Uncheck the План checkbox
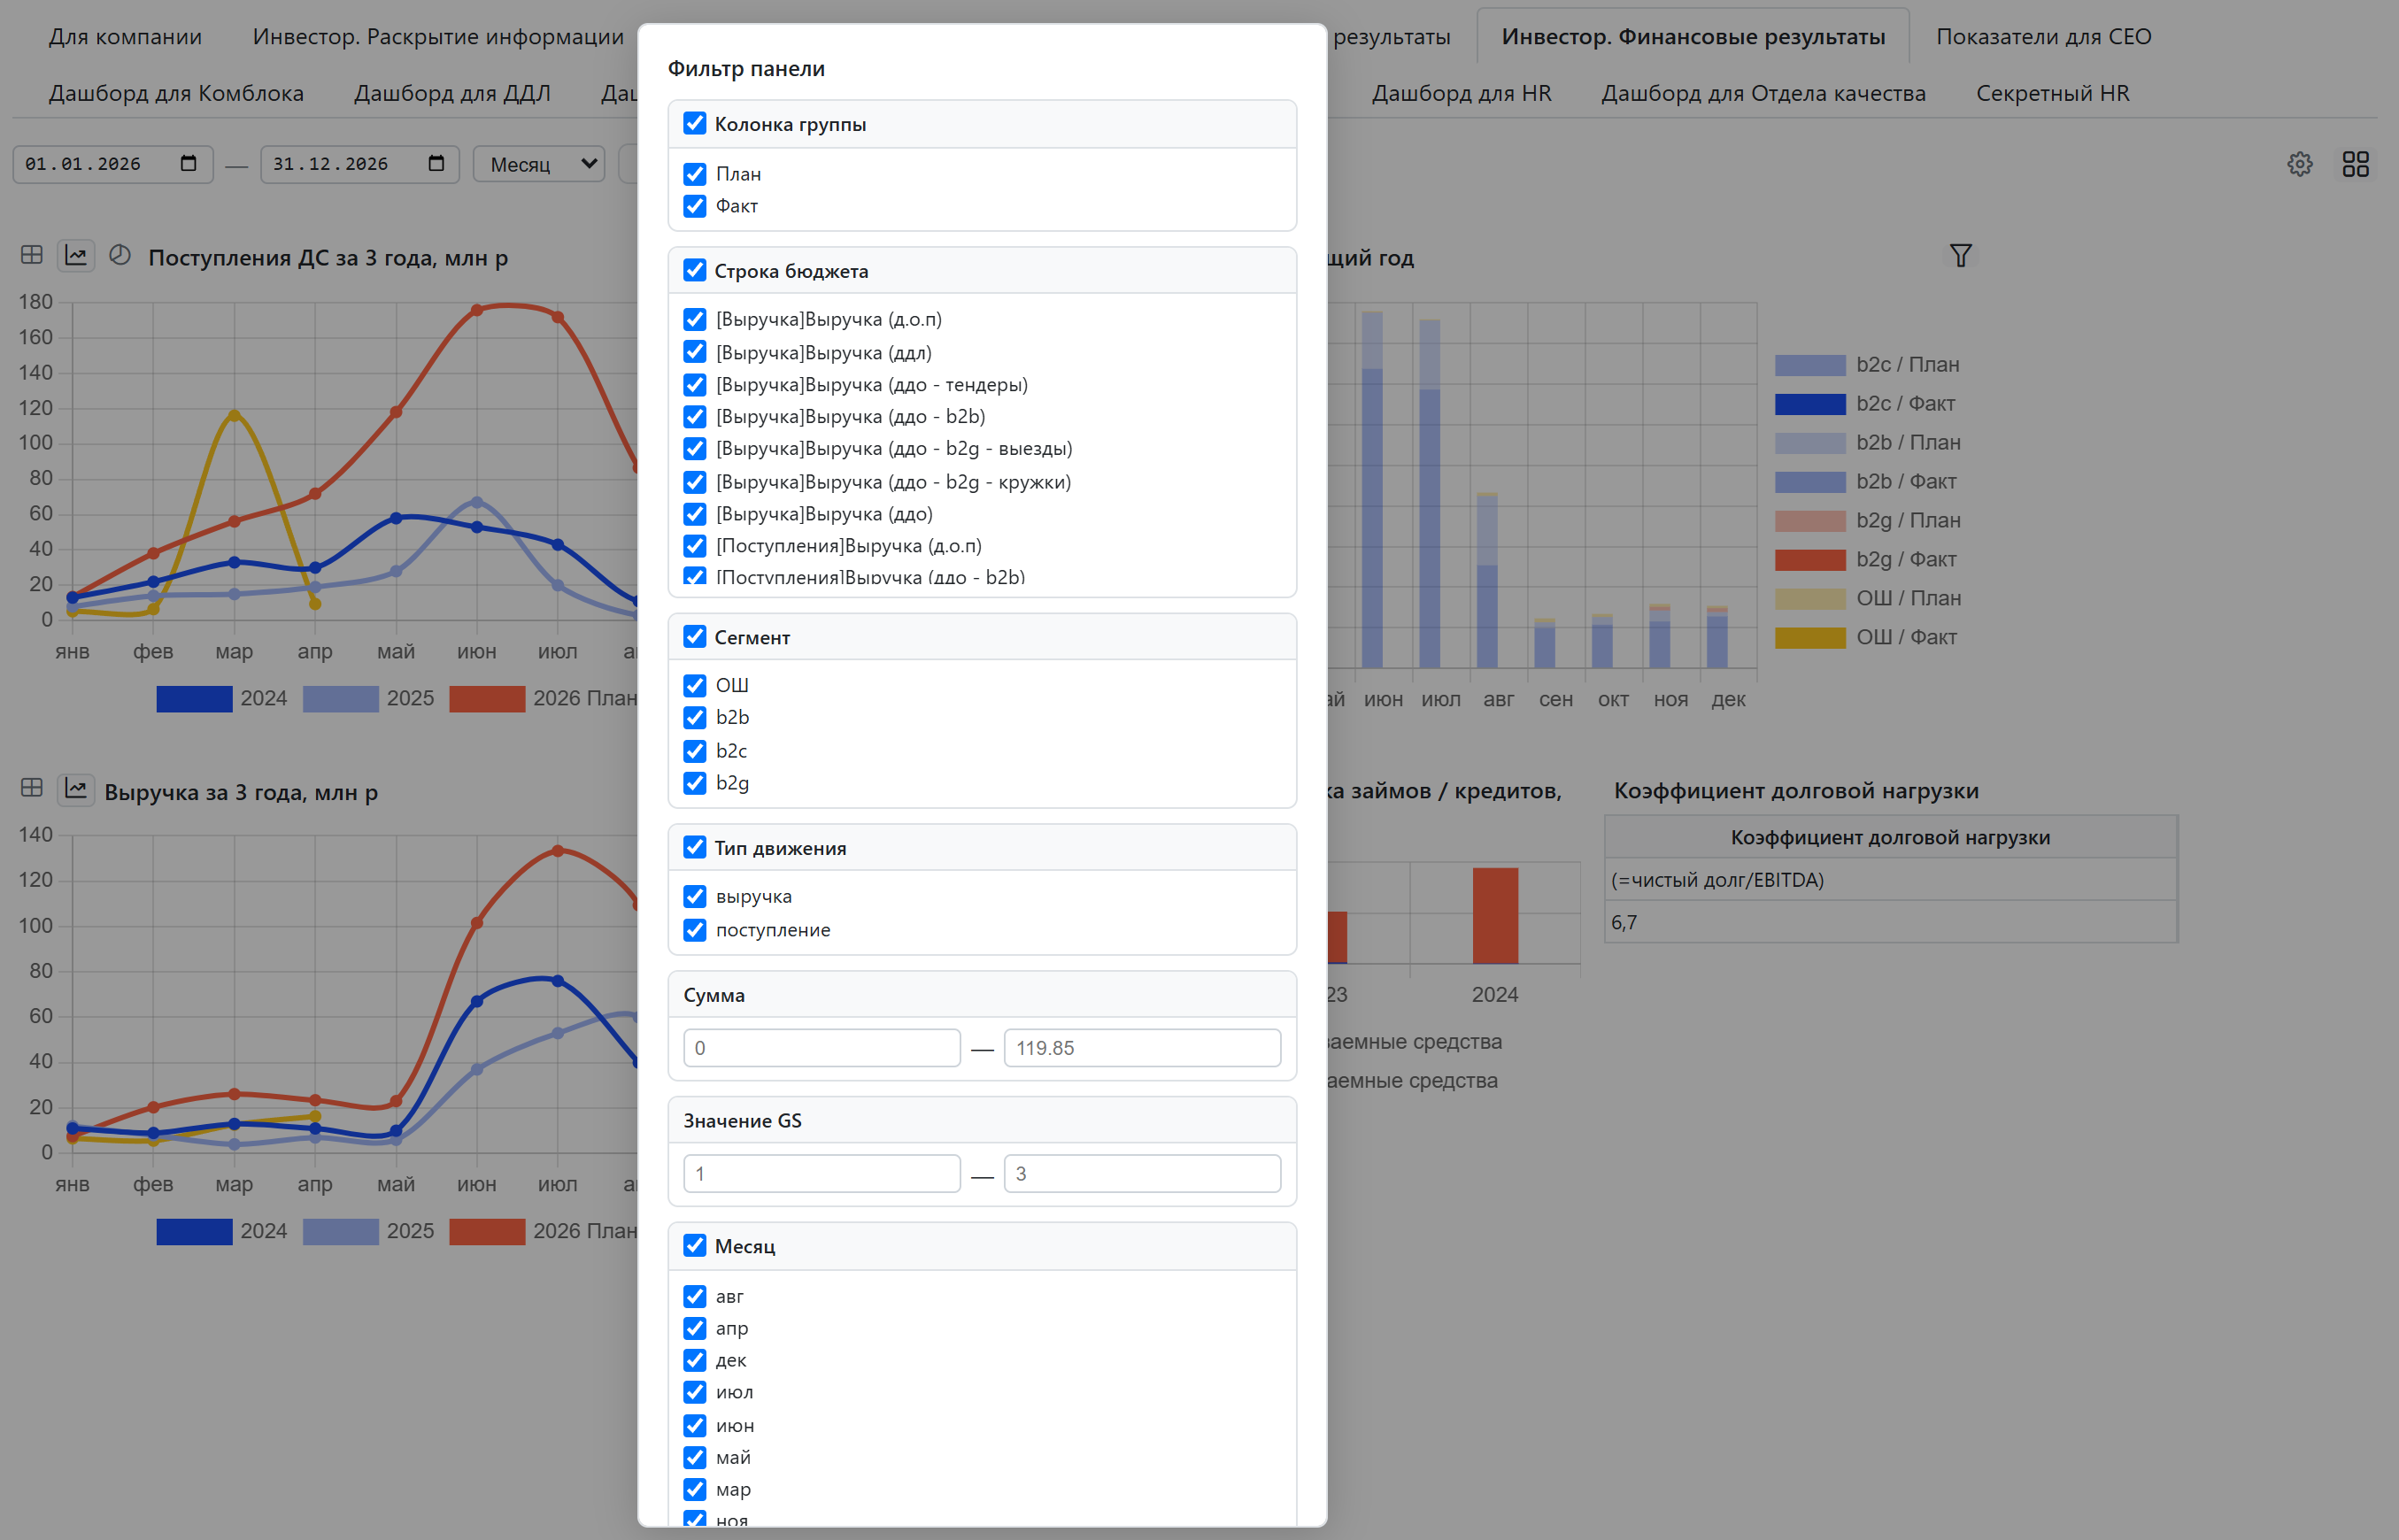2399x1540 pixels. (x=695, y=174)
